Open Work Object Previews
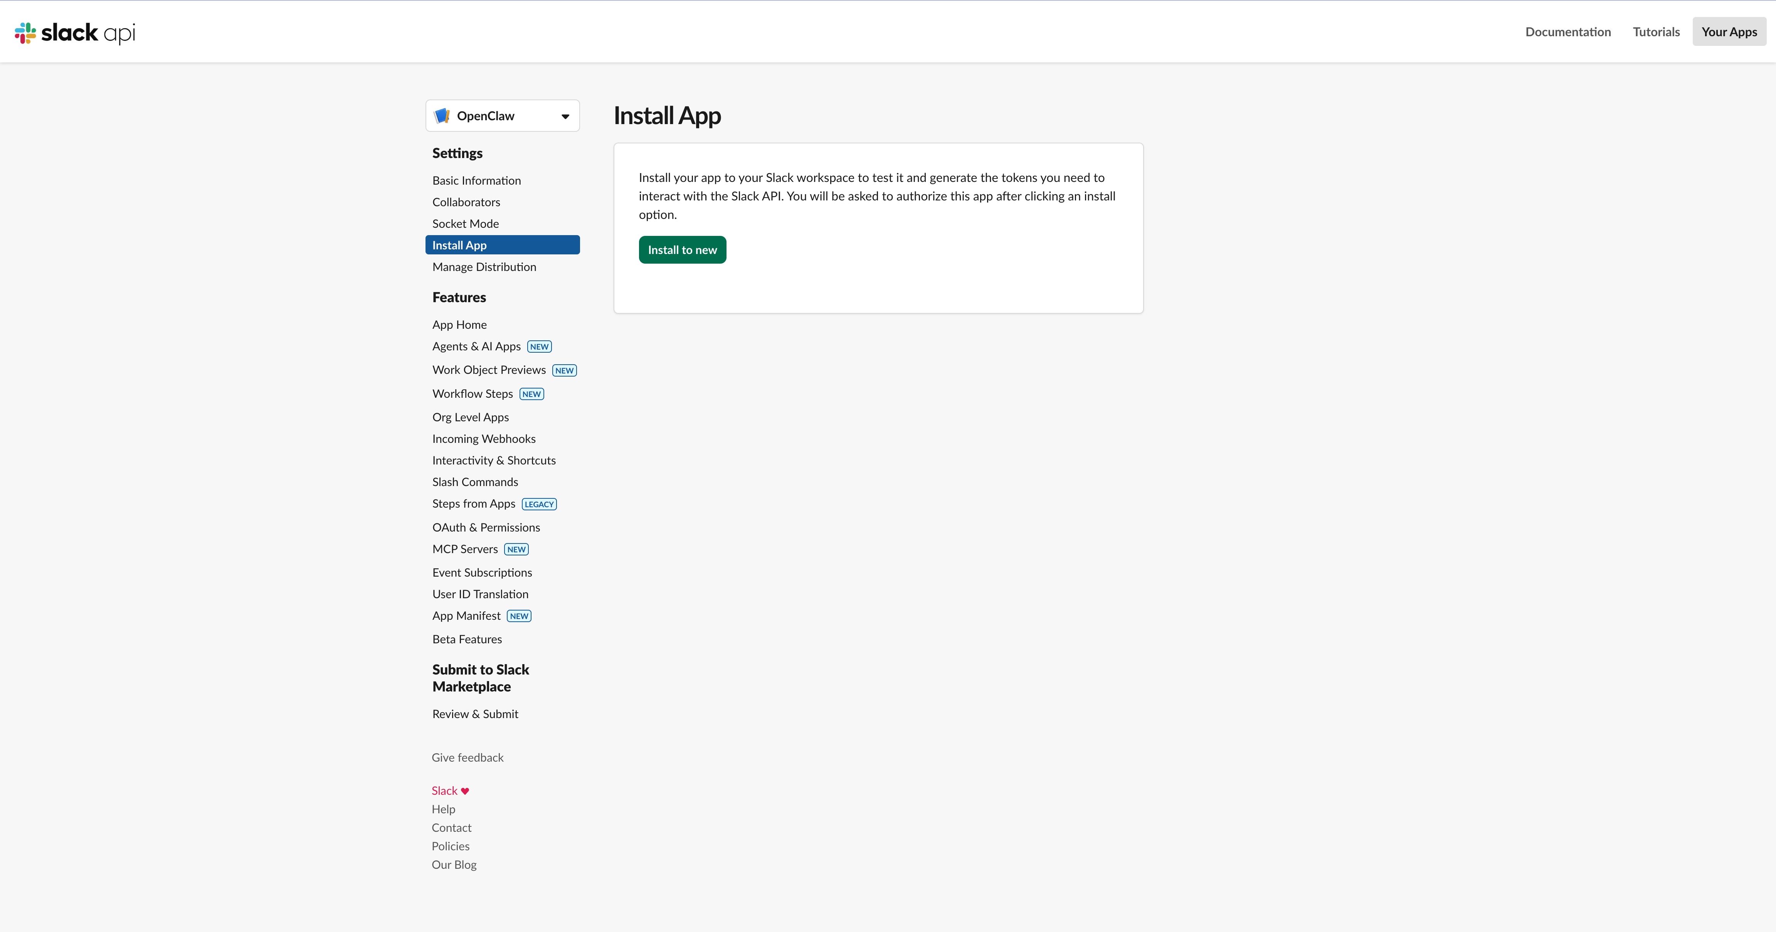The height and width of the screenshot is (932, 1776). coord(489,370)
